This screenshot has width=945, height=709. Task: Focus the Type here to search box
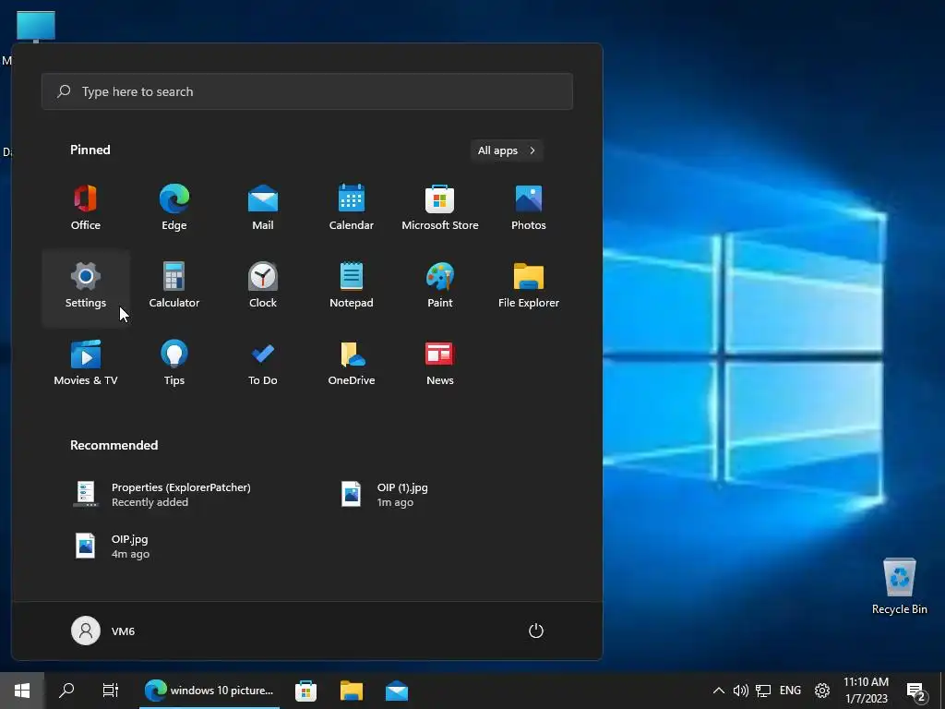[x=307, y=91]
